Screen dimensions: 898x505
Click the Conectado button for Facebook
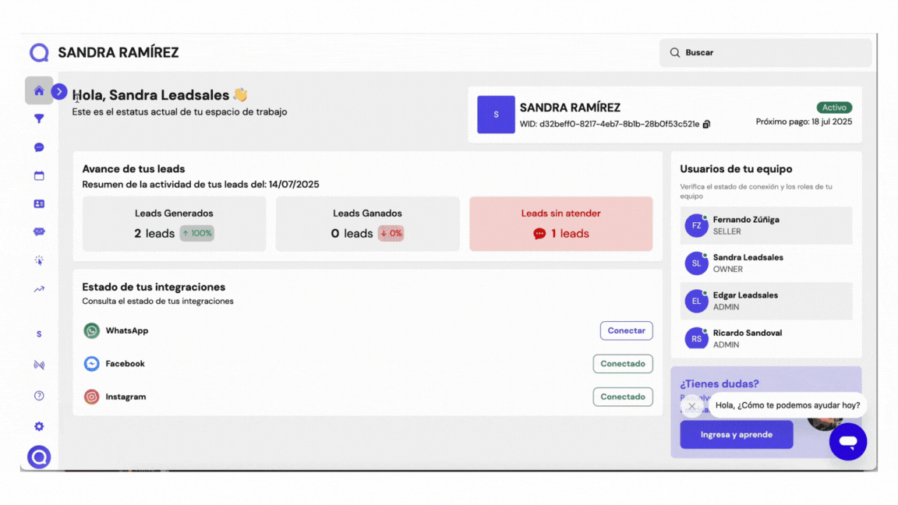[622, 364]
